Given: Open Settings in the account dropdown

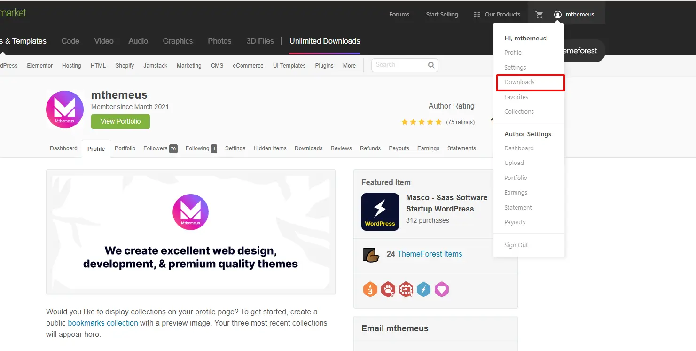Looking at the screenshot, I should click(x=515, y=68).
